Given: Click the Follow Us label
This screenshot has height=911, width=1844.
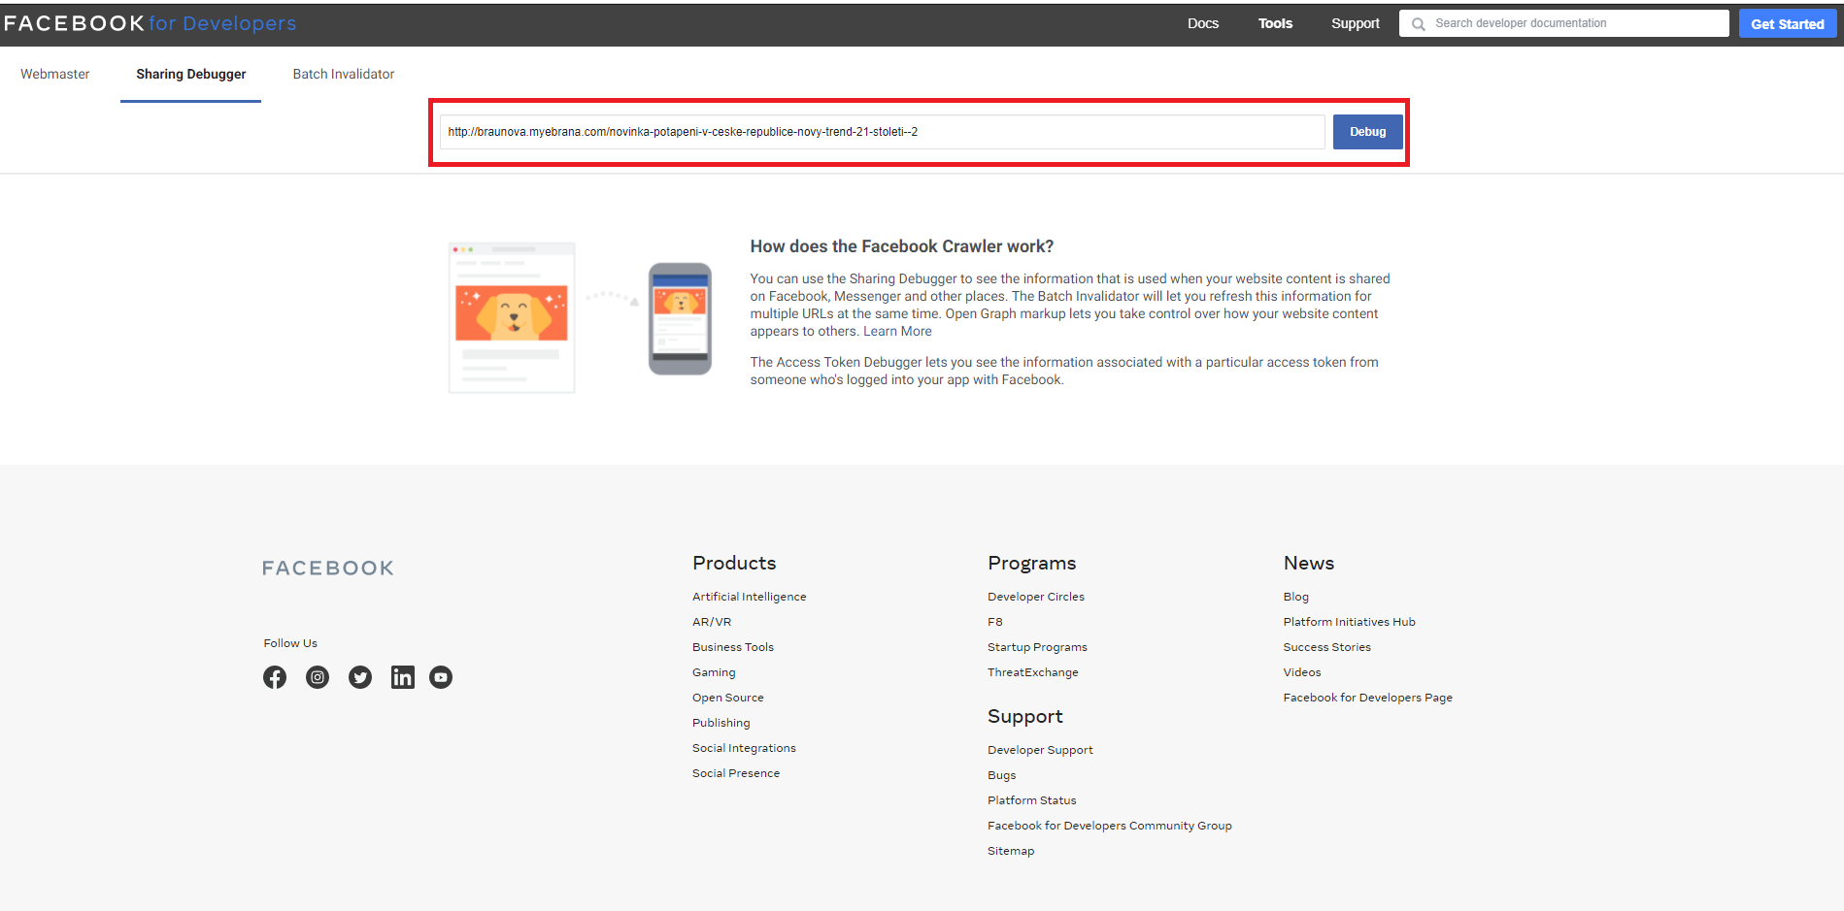Looking at the screenshot, I should coord(290,643).
